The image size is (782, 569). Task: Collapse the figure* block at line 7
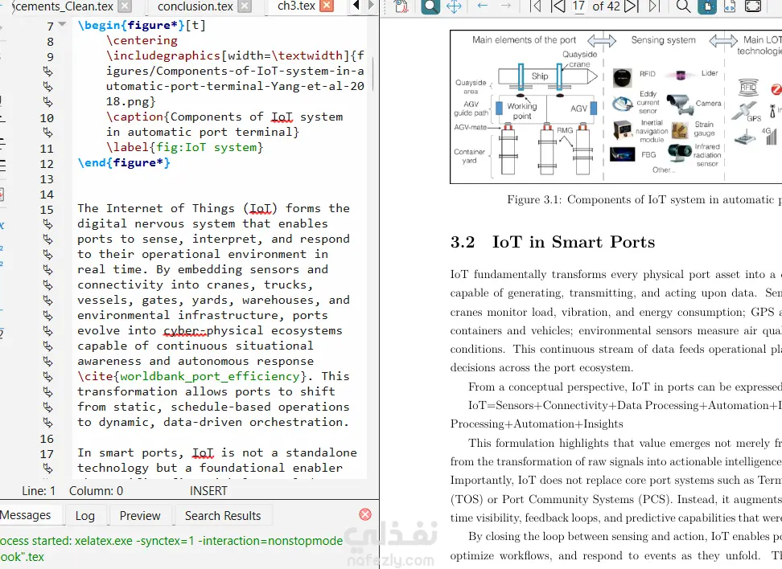point(62,24)
